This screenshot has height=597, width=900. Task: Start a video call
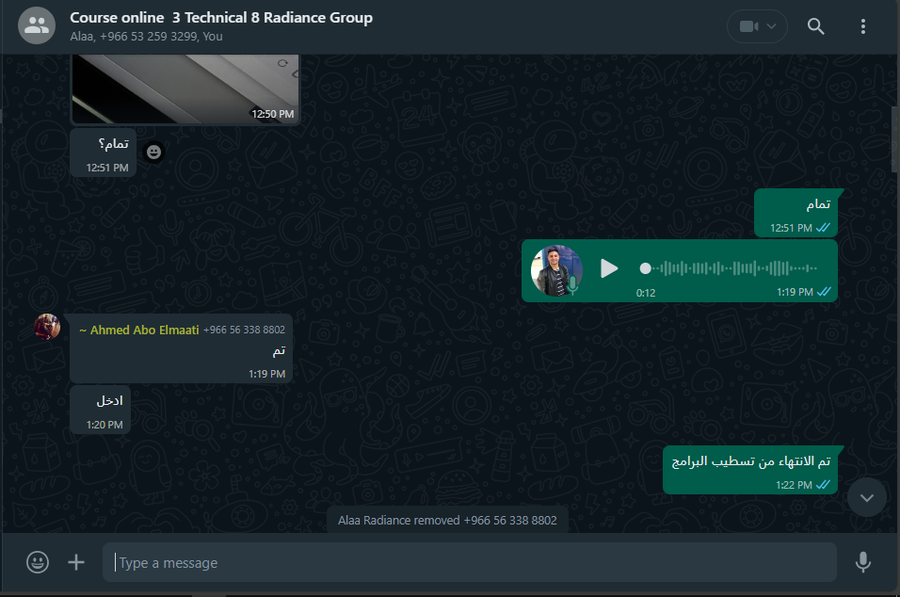pyautogui.click(x=747, y=26)
